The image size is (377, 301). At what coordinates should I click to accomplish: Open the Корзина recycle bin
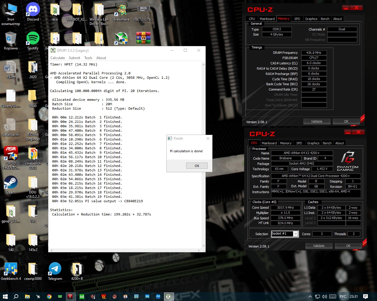click(x=11, y=41)
